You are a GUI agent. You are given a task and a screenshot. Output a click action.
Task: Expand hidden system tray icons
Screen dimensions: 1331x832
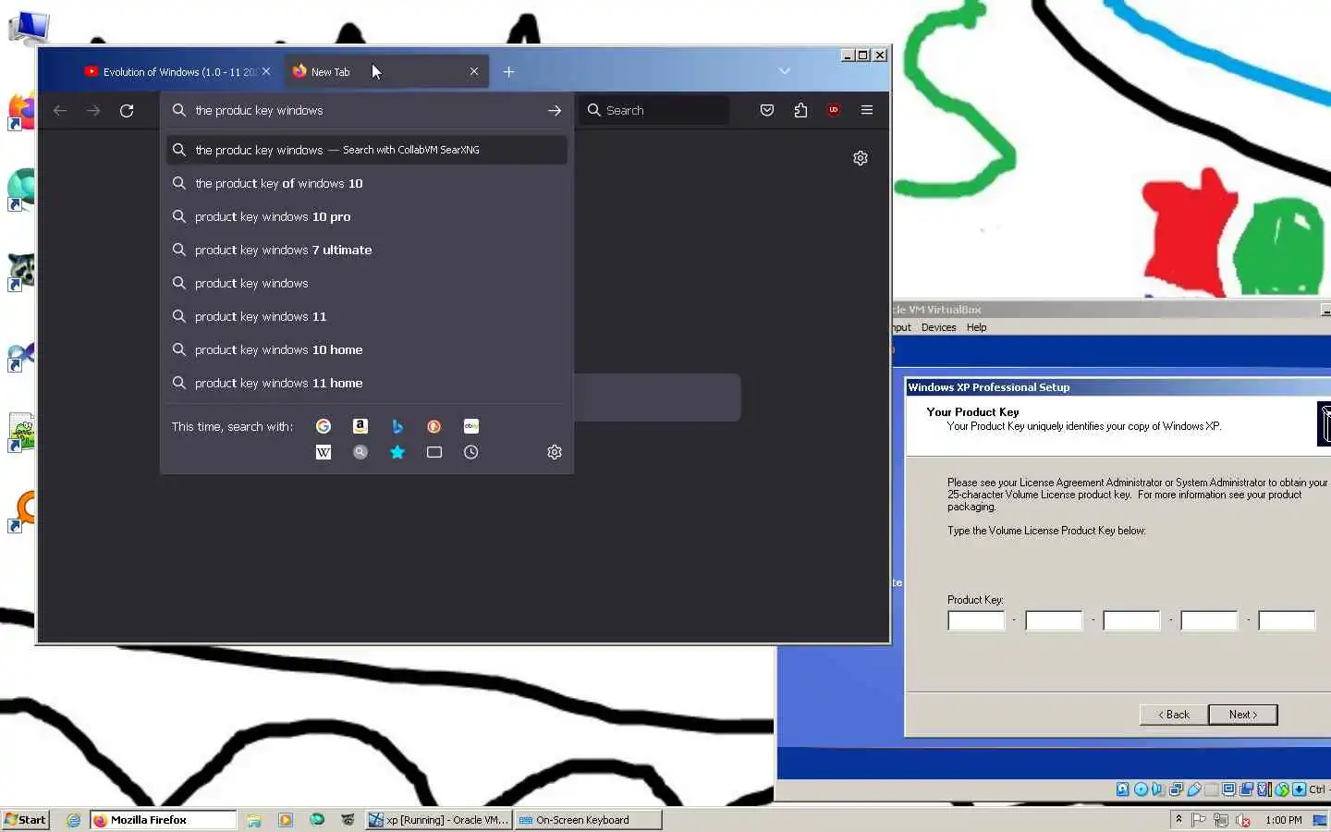pos(1178,819)
